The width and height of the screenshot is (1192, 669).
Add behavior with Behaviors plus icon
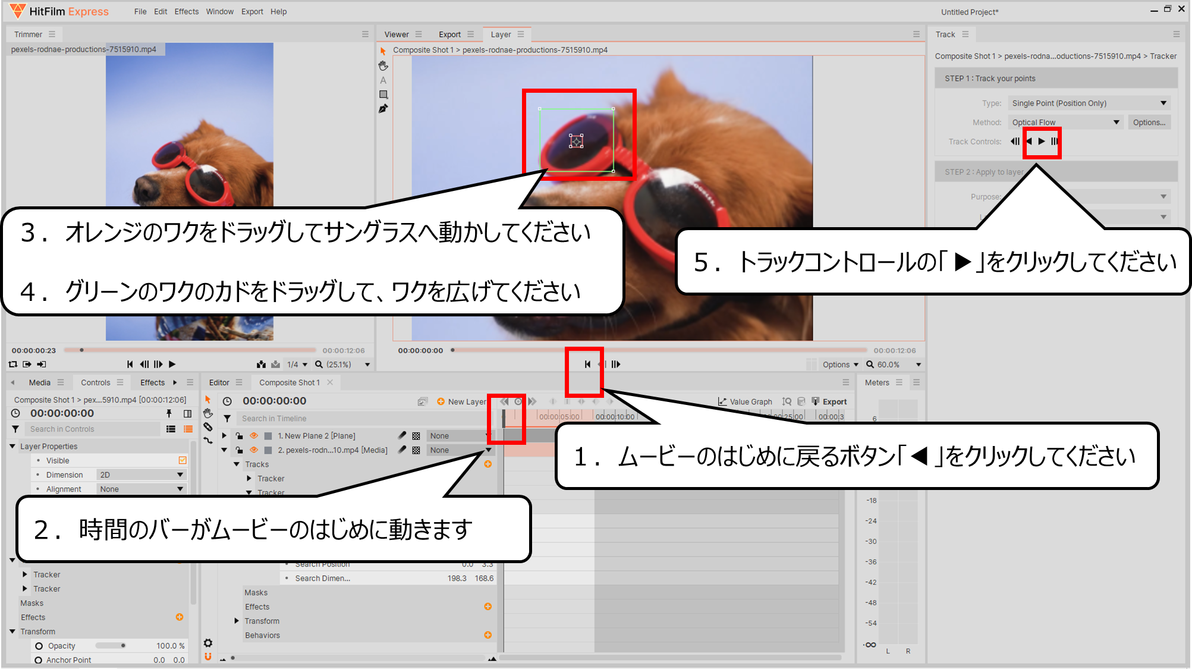click(x=488, y=635)
